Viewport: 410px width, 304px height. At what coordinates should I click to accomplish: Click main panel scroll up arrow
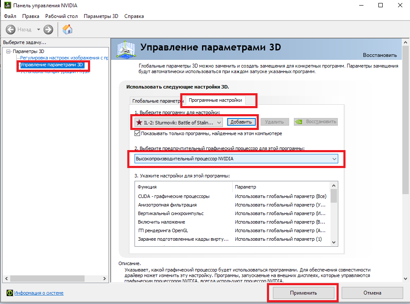click(405, 42)
